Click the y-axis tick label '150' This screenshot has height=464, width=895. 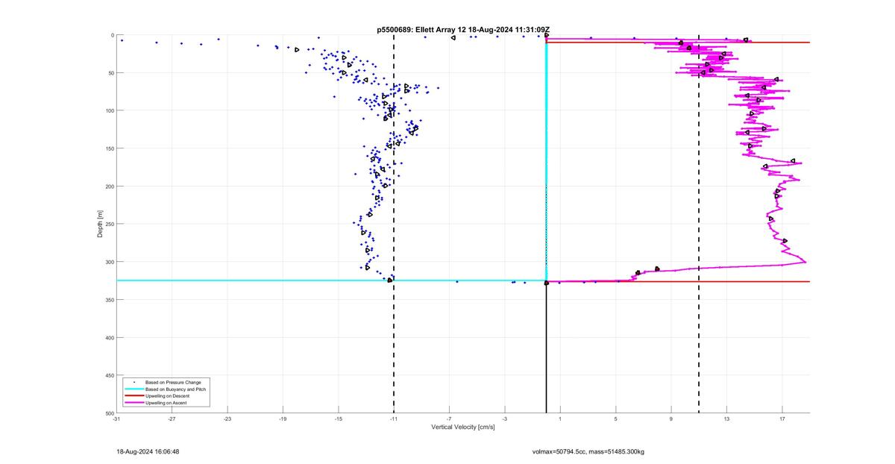pyautogui.click(x=109, y=148)
